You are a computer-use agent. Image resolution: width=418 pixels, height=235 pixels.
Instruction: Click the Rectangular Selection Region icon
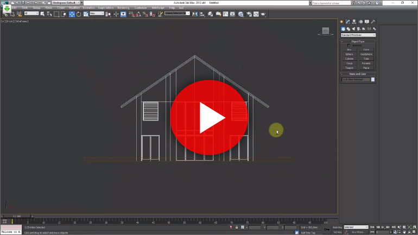[x=56, y=14]
